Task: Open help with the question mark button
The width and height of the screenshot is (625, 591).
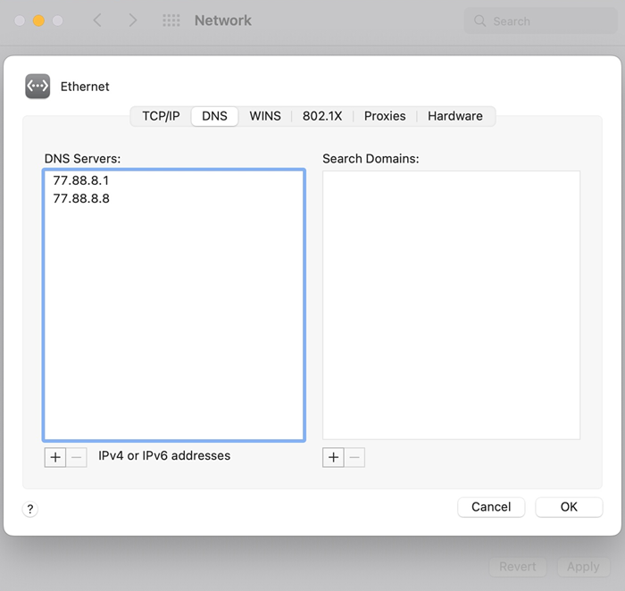Action: [30, 509]
